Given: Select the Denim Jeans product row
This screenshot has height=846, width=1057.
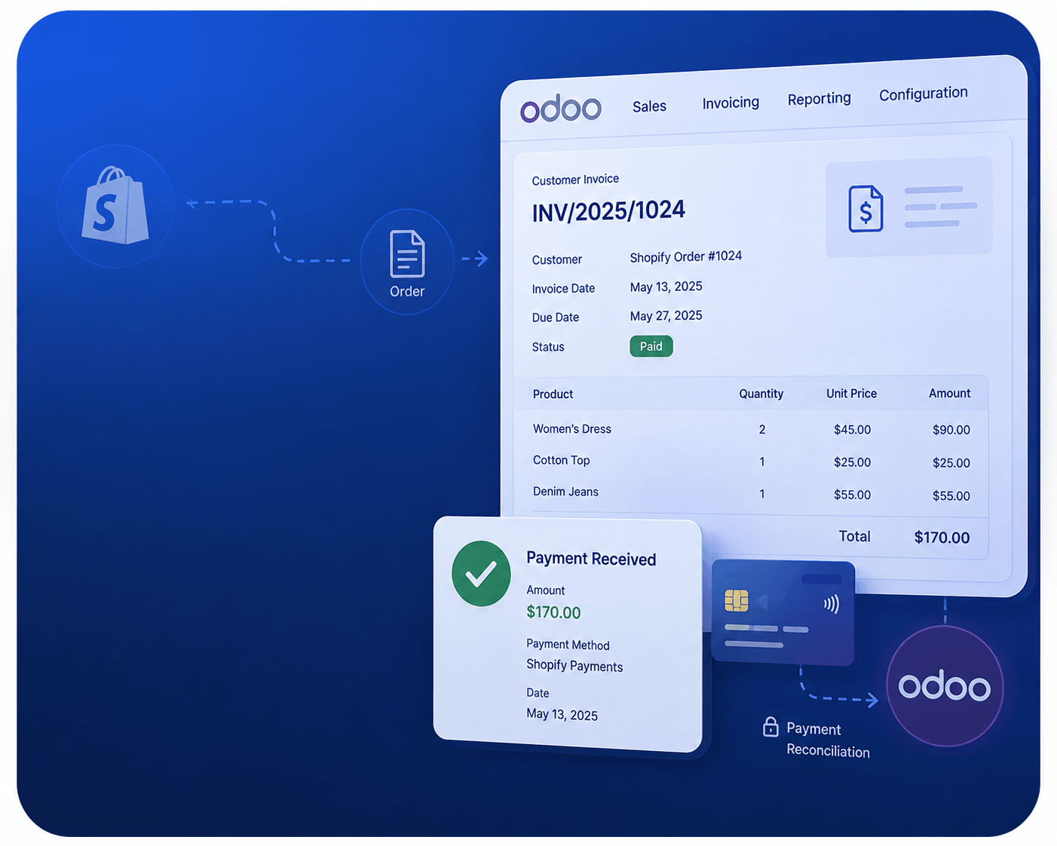Looking at the screenshot, I should [x=751, y=494].
